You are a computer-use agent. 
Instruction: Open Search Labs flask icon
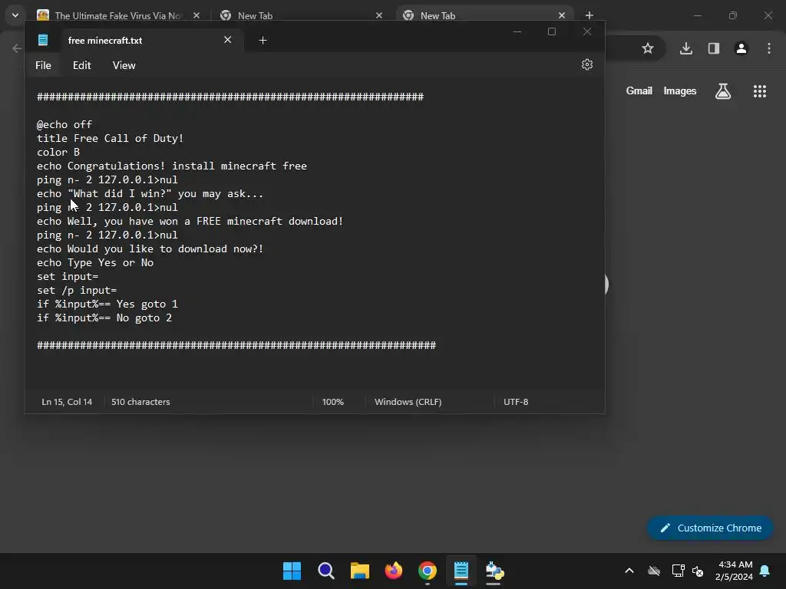coord(723,91)
